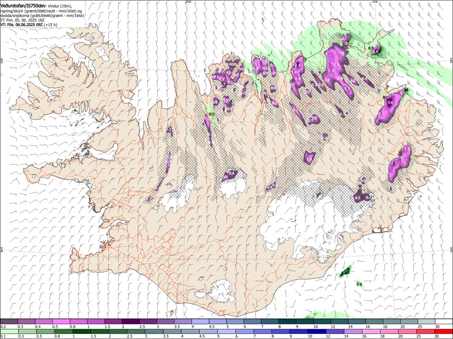453x339 pixels.
Task: Click the violet 12–14 swatch in lower legend
Action: (x=335, y=331)
